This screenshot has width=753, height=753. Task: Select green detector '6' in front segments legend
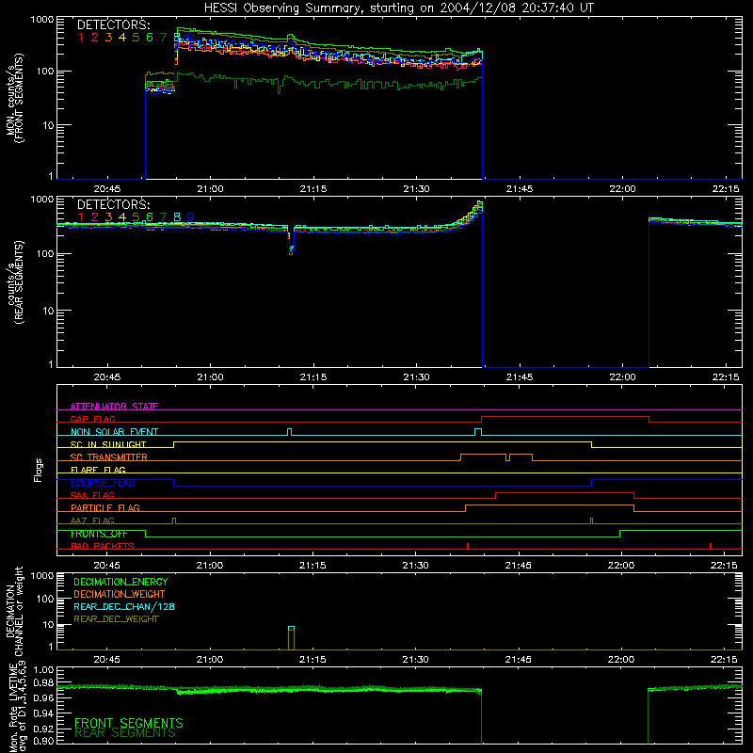coord(150,38)
